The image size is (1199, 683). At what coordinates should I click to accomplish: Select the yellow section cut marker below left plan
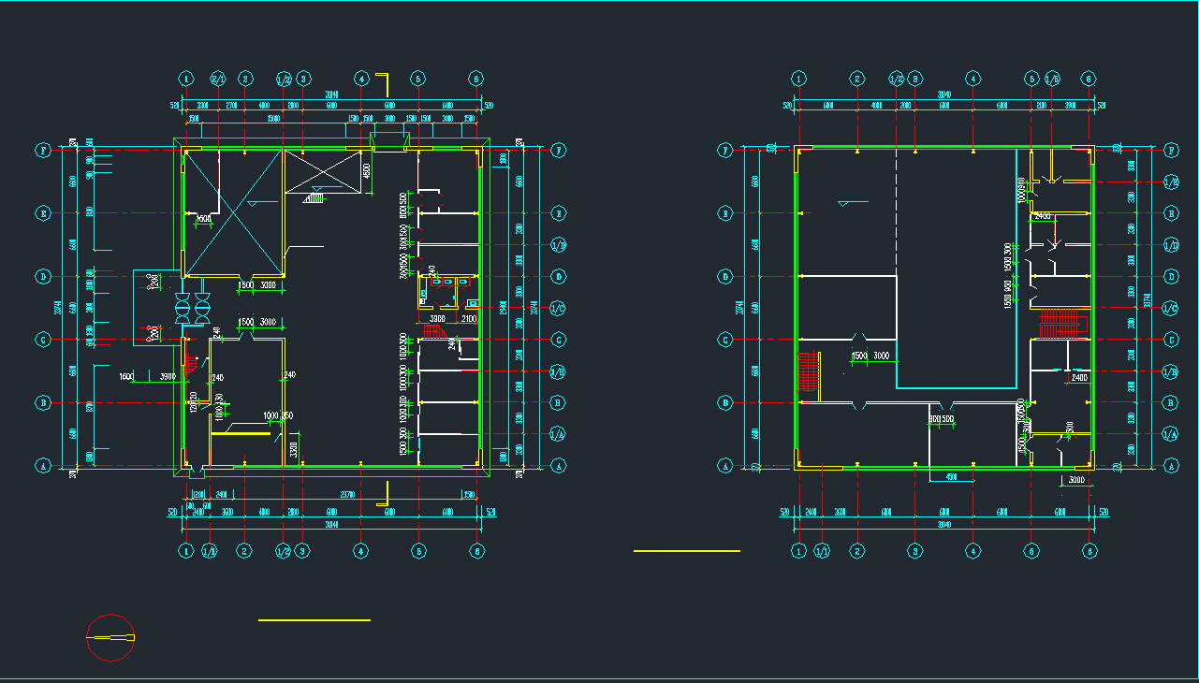pyautogui.click(x=384, y=493)
